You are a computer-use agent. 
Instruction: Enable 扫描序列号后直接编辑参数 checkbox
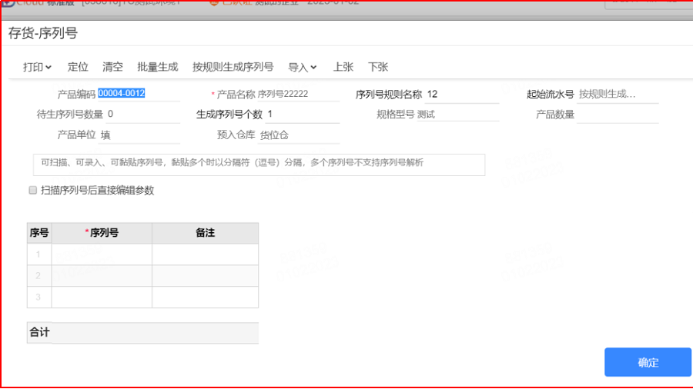pos(32,190)
